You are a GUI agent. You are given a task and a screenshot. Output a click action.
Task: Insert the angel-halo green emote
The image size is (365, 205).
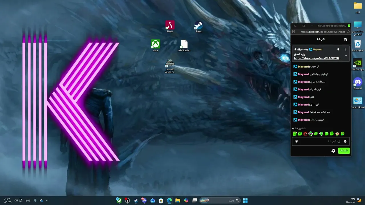[x=295, y=134]
